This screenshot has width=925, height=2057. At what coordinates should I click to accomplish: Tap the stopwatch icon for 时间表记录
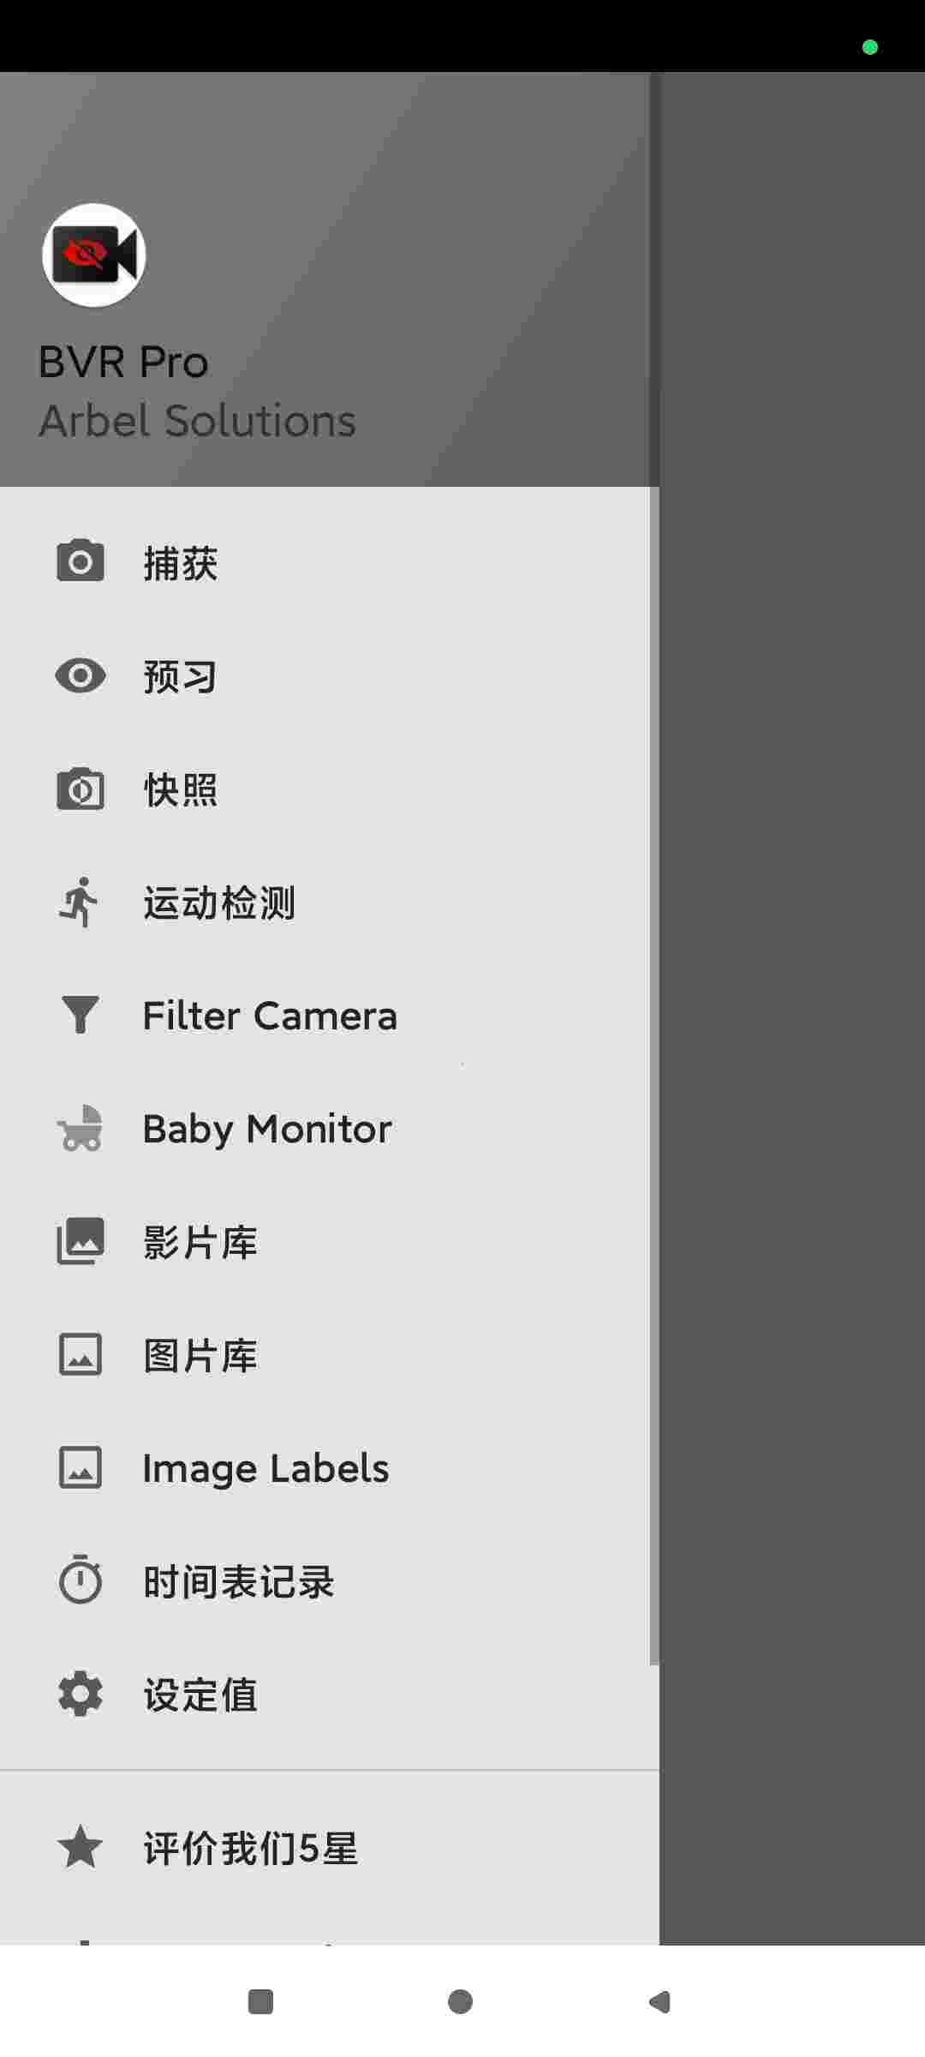[x=81, y=1579]
